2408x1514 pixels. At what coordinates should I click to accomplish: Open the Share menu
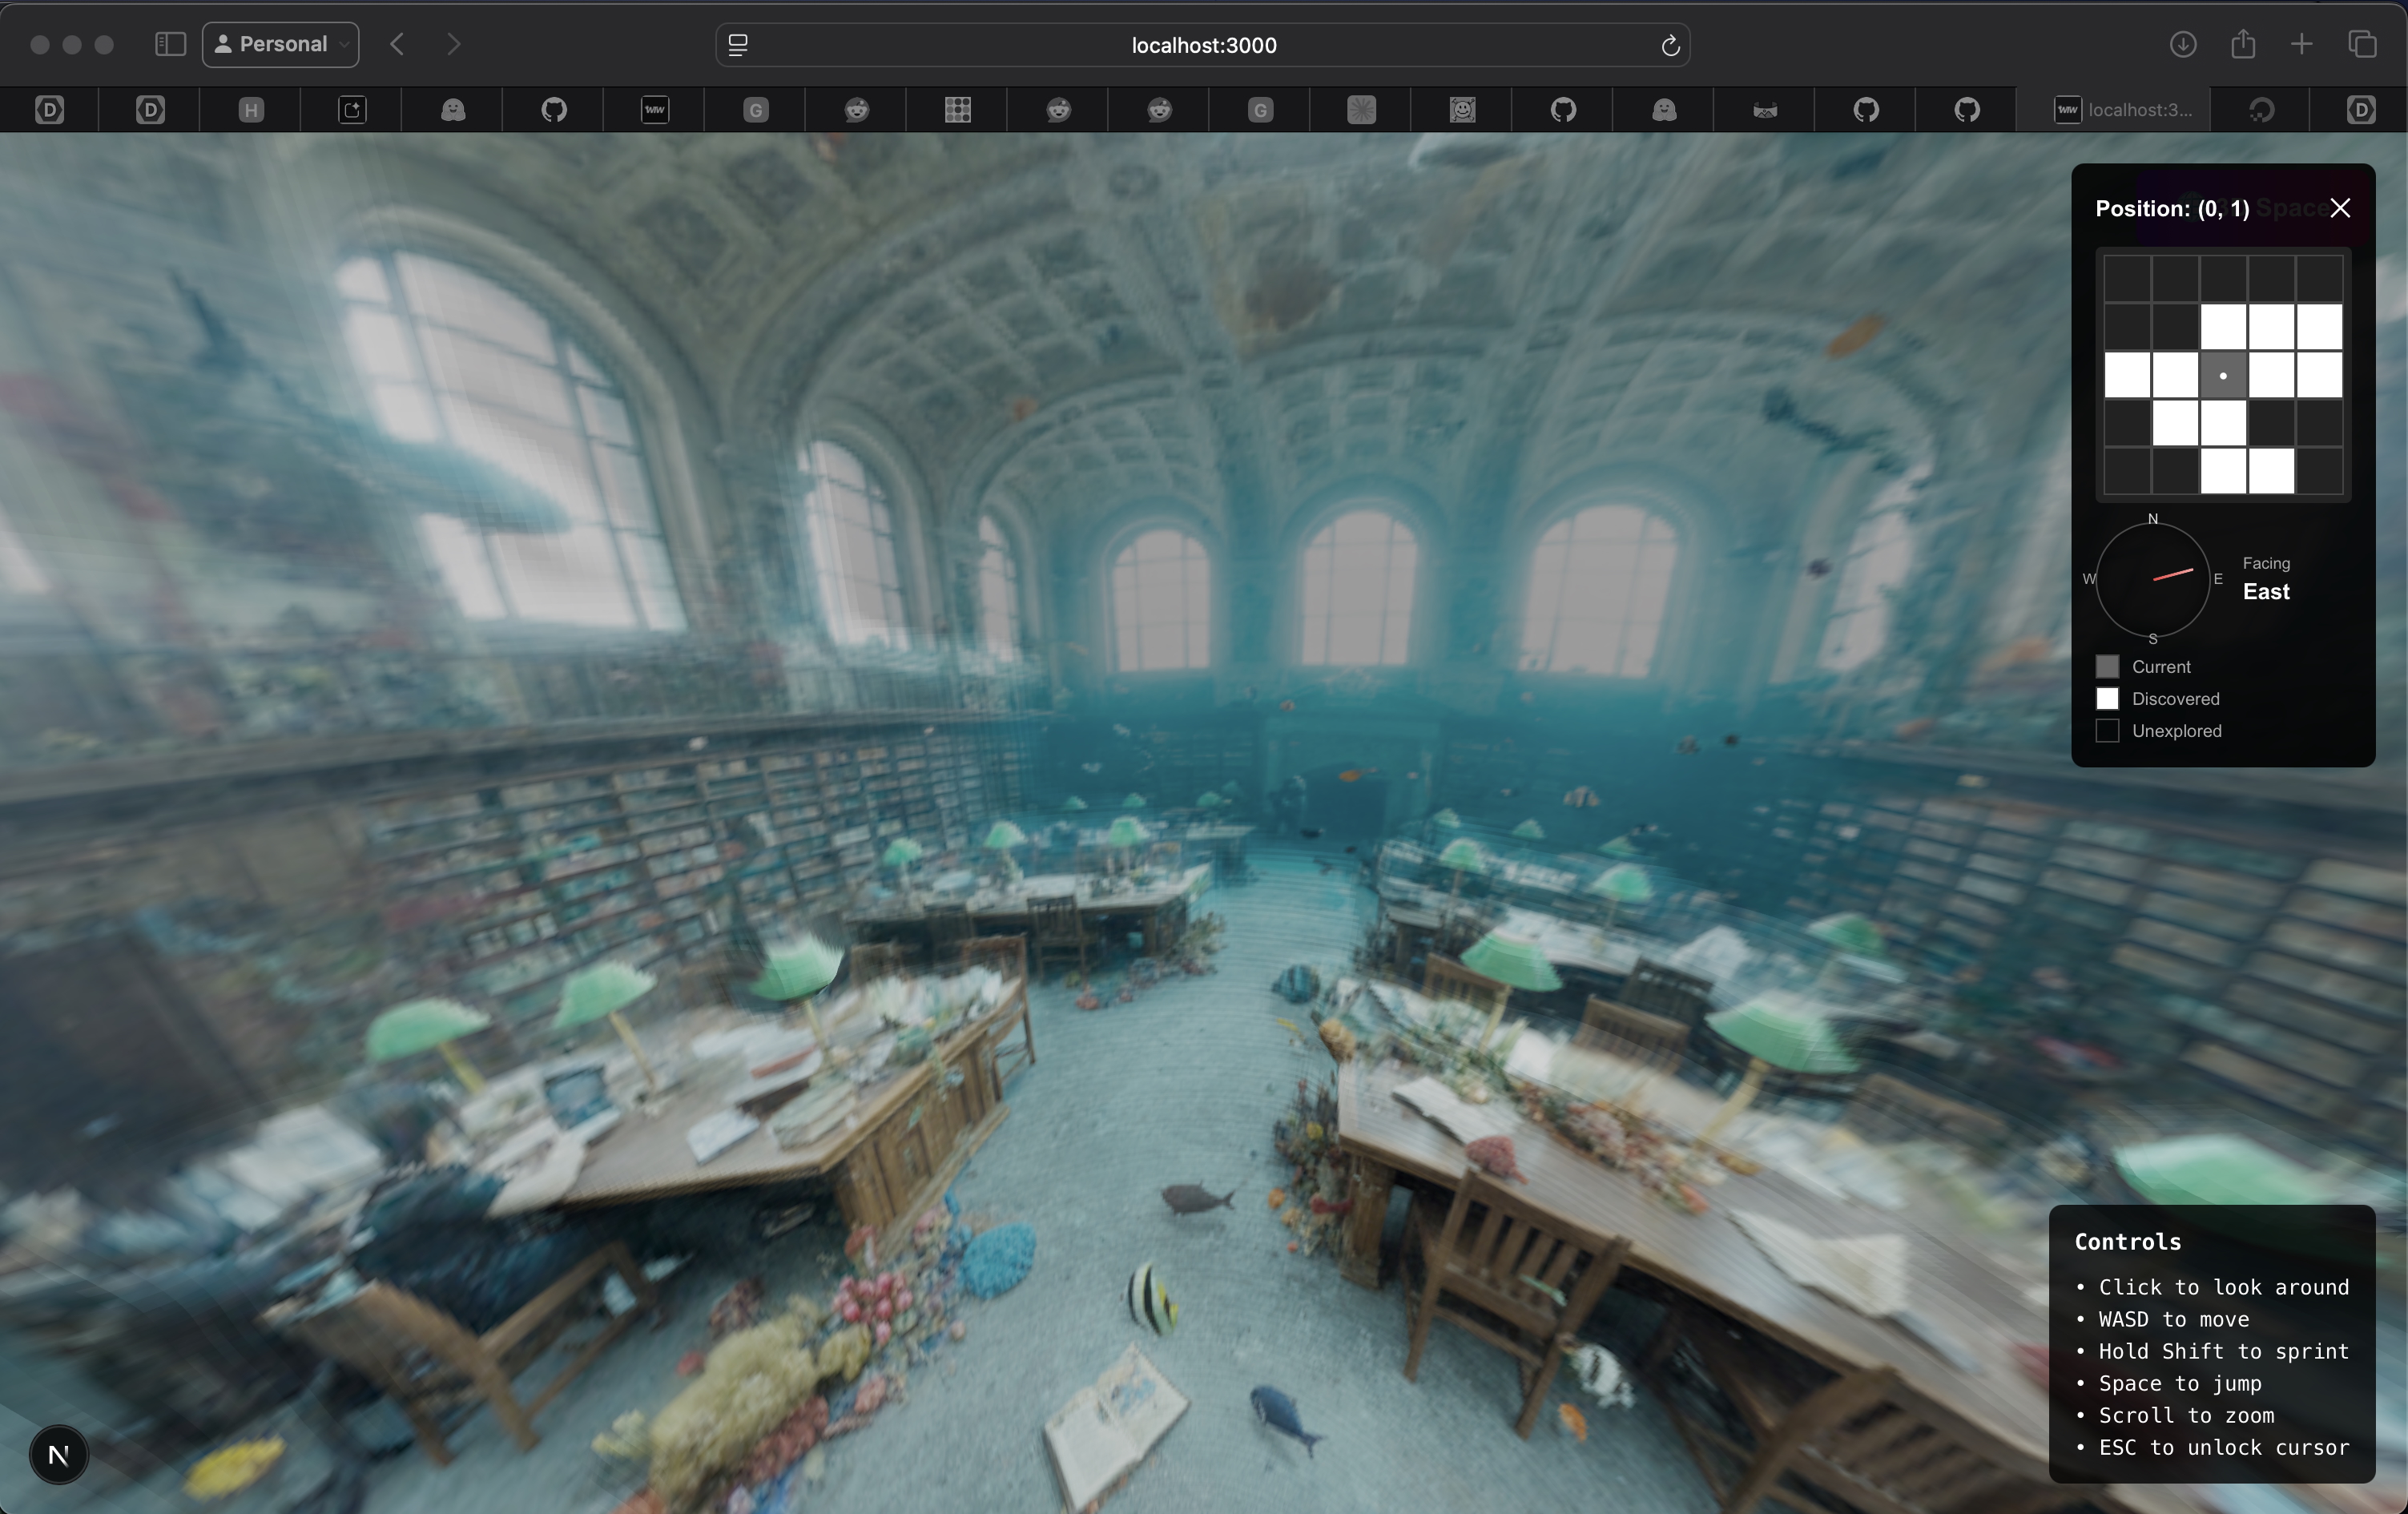pos(2242,45)
